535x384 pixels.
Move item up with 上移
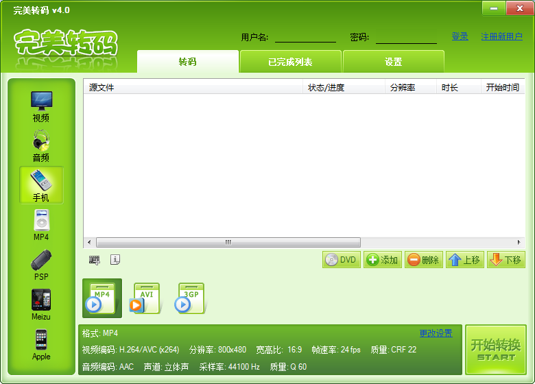click(465, 260)
